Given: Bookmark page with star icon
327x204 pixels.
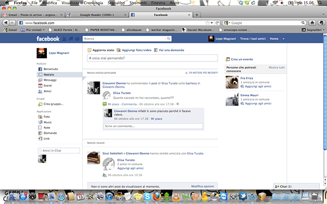Looking at the screenshot, I should pos(207,23).
